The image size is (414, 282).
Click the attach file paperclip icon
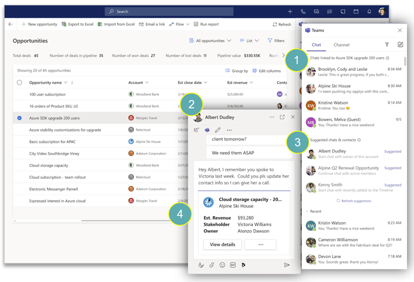(x=212, y=265)
